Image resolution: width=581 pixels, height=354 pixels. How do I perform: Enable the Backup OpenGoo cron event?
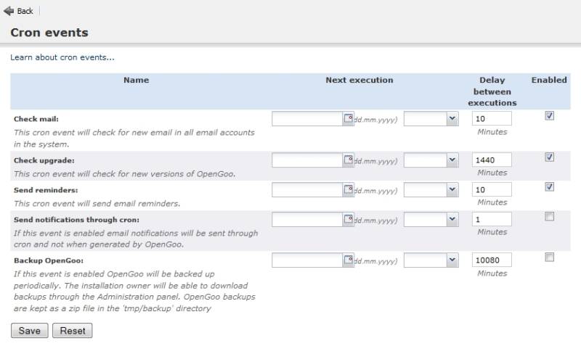[550, 257]
